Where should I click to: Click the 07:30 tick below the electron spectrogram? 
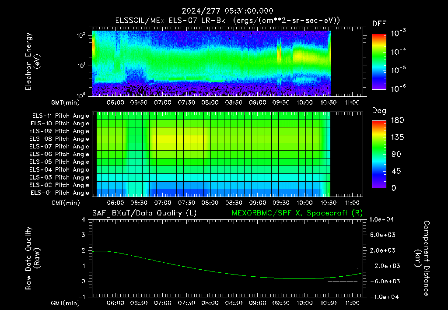186,102
